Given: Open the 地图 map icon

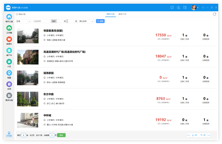Looking at the screenshot, I should pyautogui.click(x=9, y=73).
